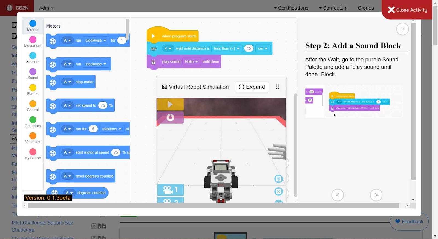This screenshot has height=239, width=438.
Task: Click the simulation play button
Action: (x=170, y=104)
